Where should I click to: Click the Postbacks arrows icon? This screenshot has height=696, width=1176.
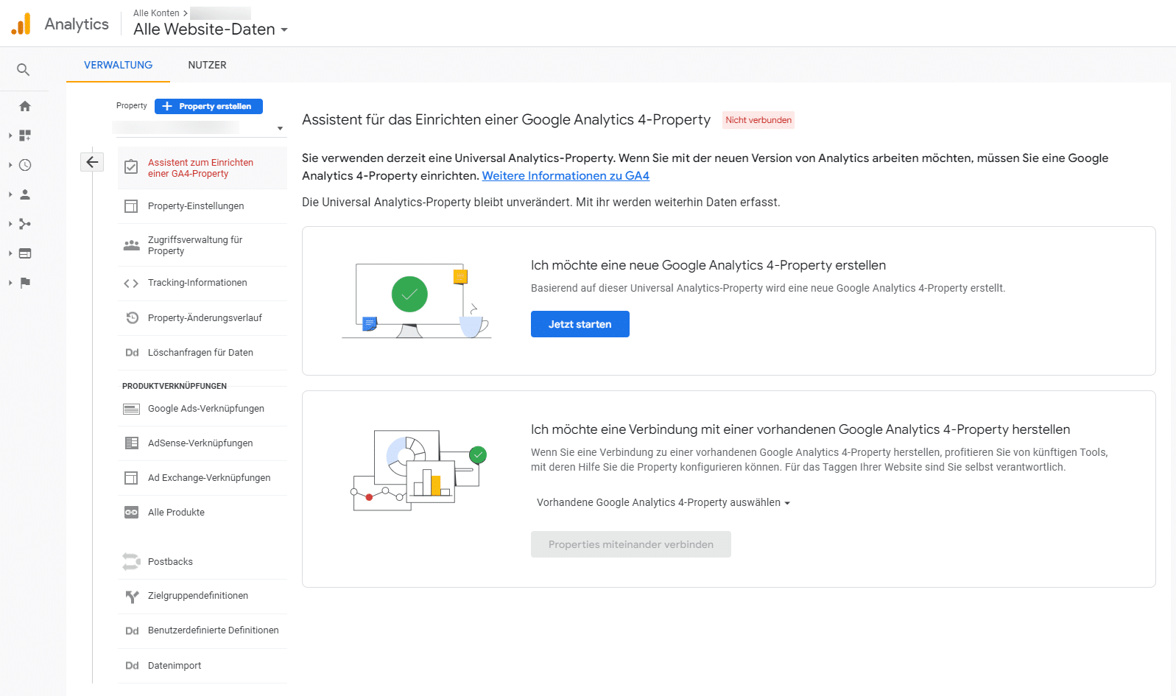point(131,562)
